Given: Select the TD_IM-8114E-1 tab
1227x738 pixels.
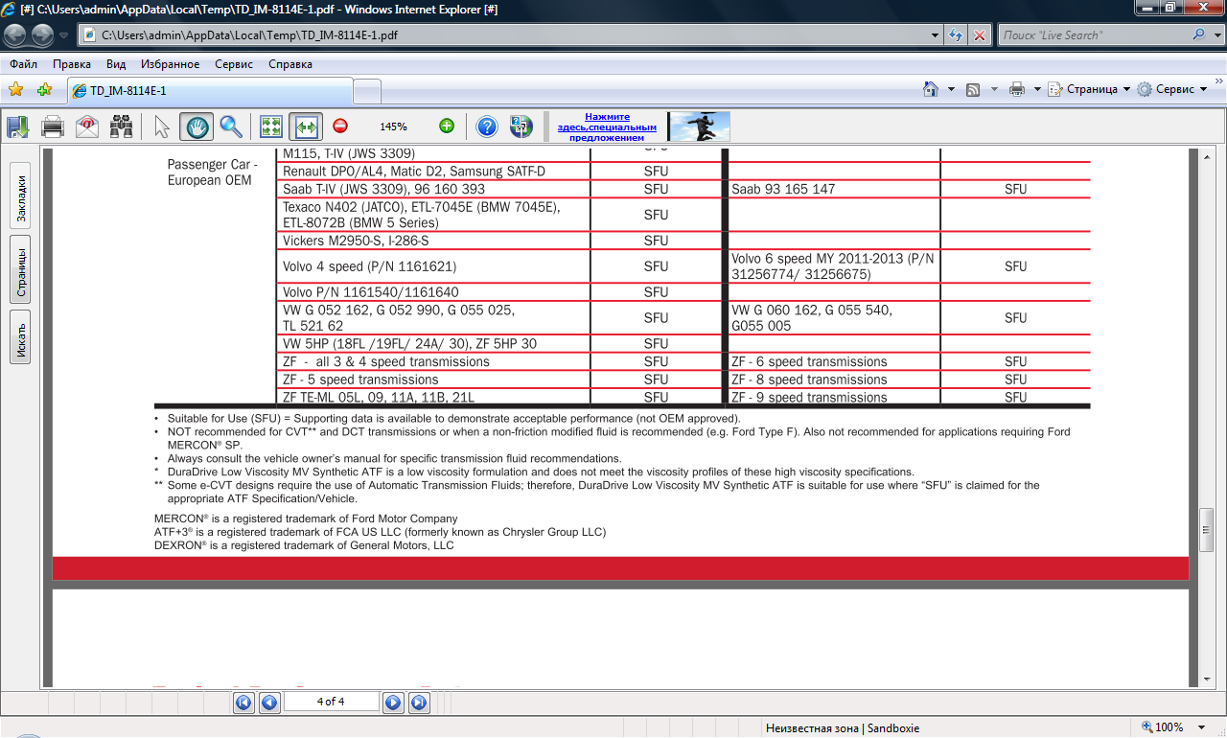Looking at the screenshot, I should (210, 90).
